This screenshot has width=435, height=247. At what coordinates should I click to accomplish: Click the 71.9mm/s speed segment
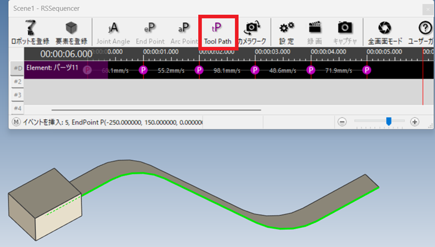[339, 70]
